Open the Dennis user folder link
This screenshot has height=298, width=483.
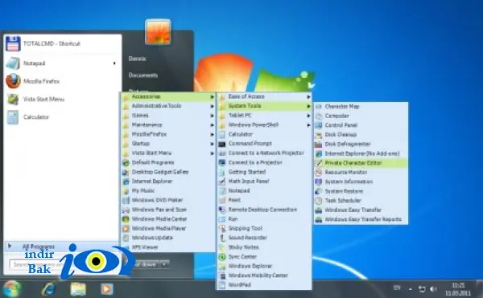(138, 59)
